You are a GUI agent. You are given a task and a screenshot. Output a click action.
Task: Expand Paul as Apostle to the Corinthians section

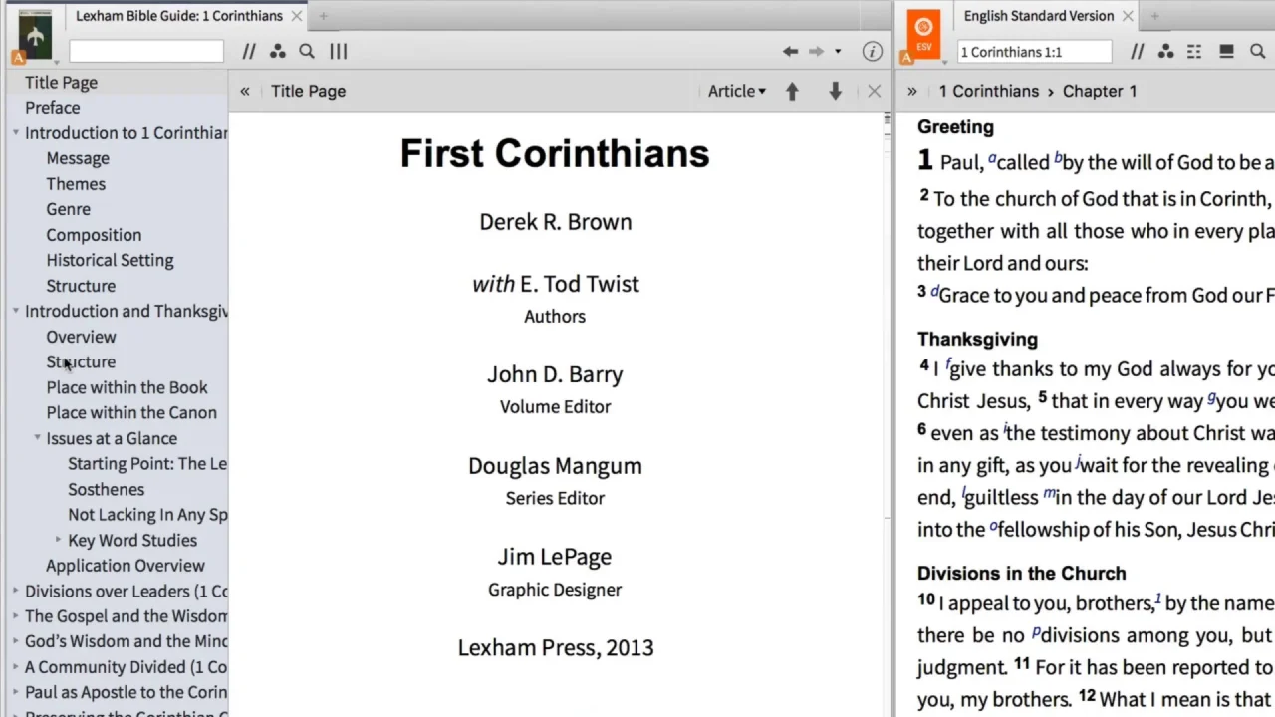click(16, 692)
